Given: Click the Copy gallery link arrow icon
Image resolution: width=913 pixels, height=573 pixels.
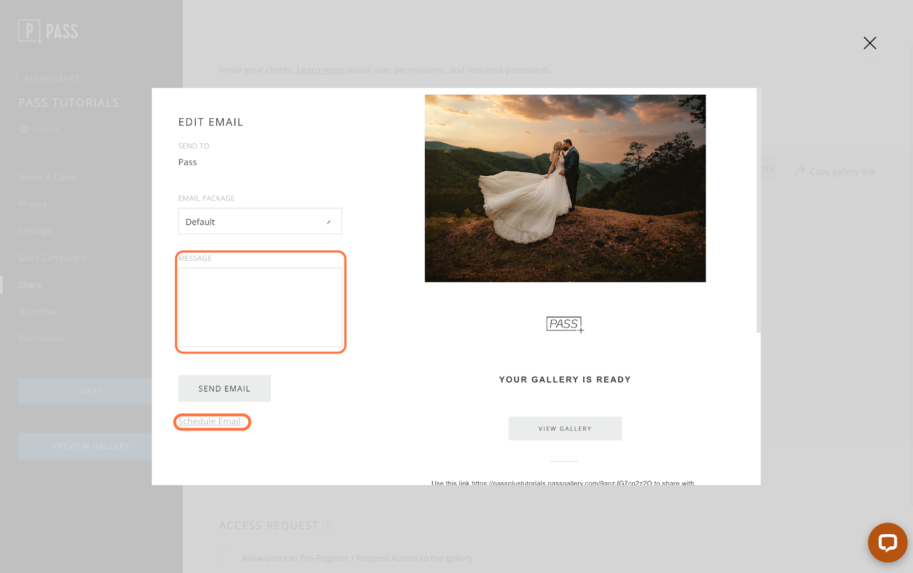Looking at the screenshot, I should [800, 171].
